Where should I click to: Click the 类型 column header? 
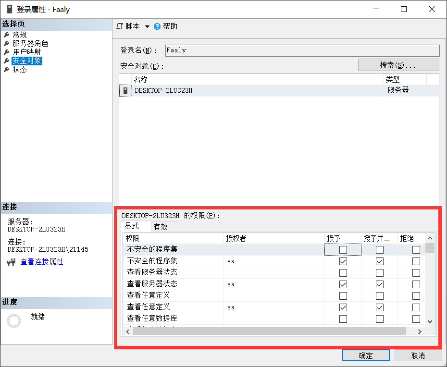(x=405, y=79)
